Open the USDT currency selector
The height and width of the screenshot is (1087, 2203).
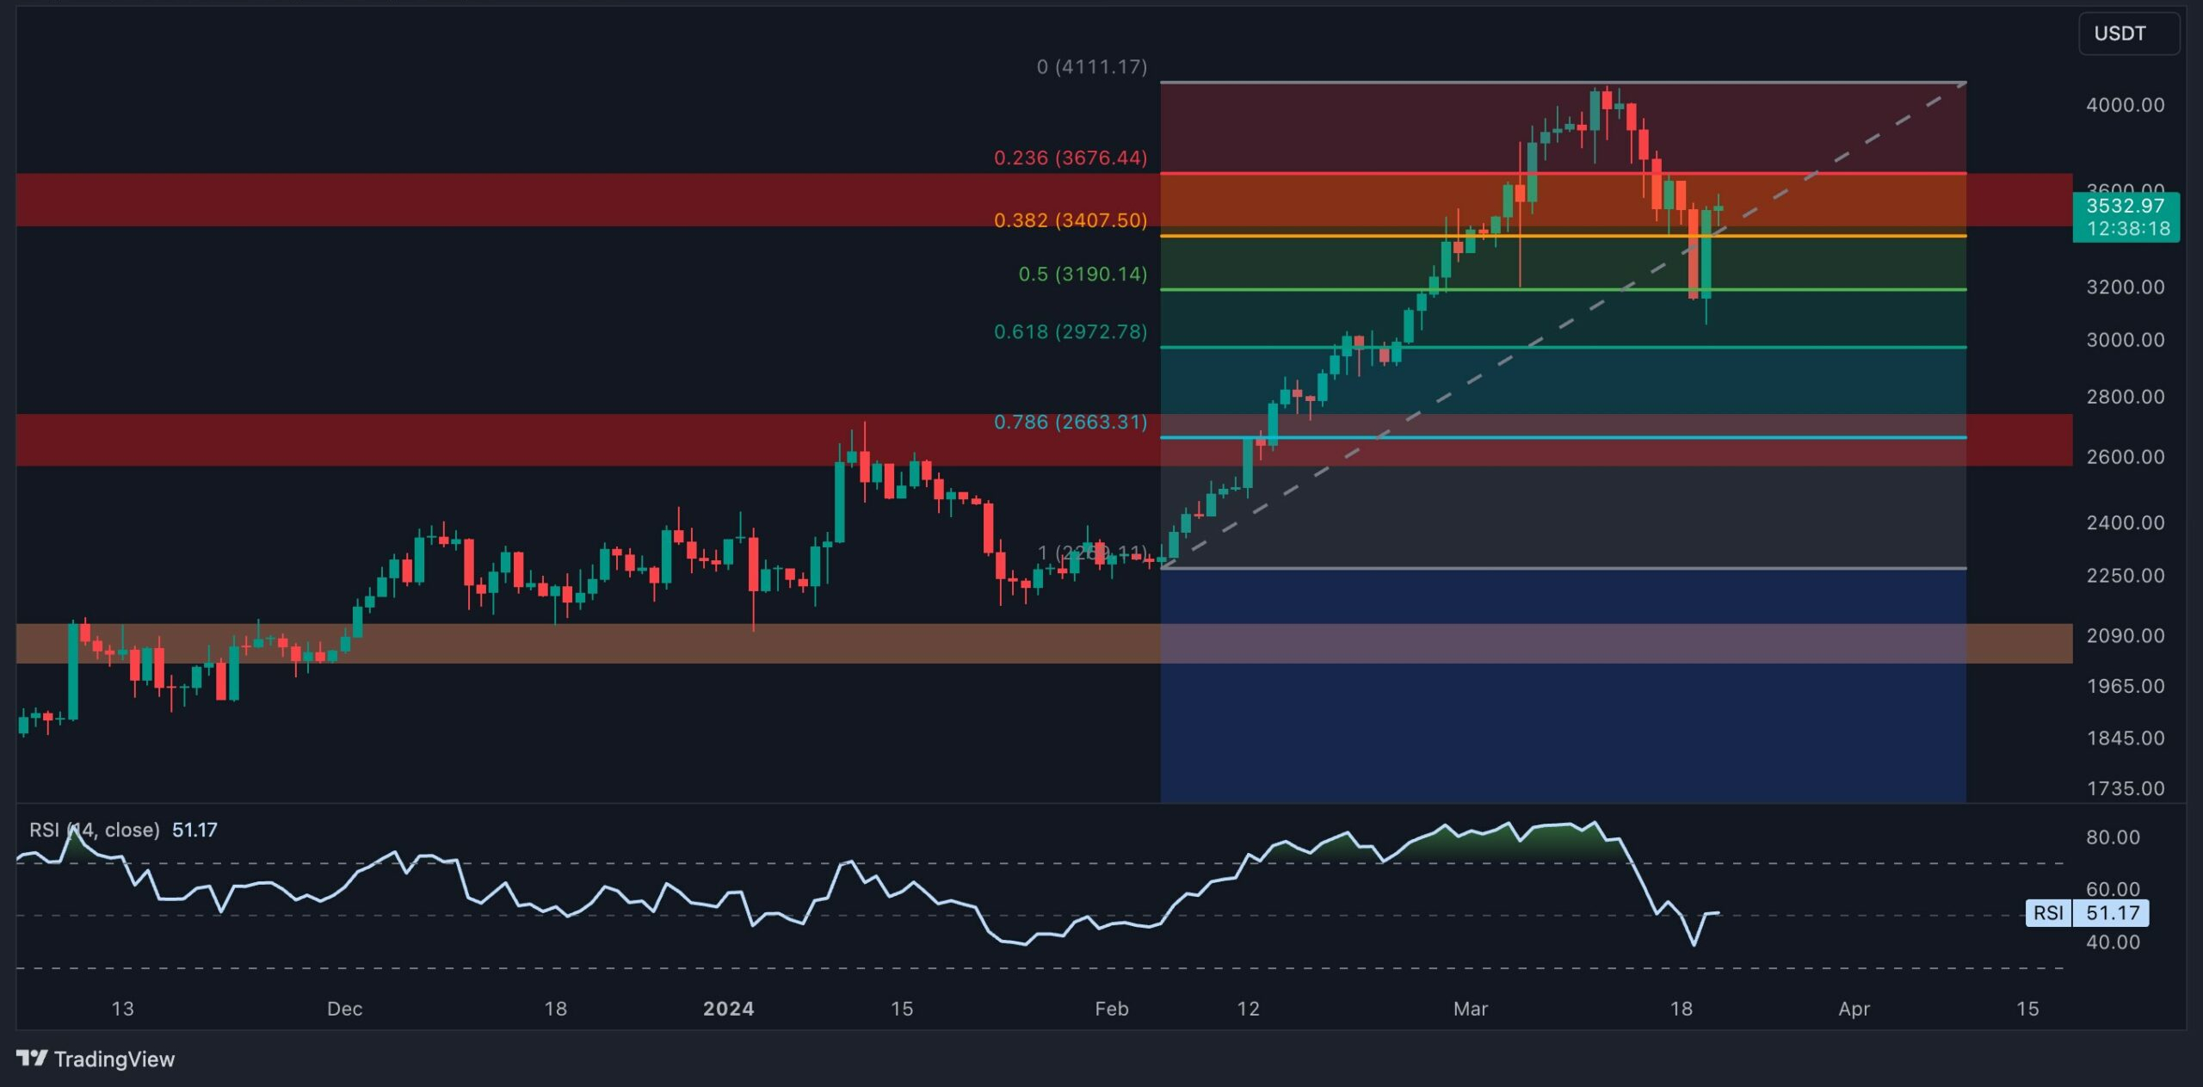tap(2128, 34)
